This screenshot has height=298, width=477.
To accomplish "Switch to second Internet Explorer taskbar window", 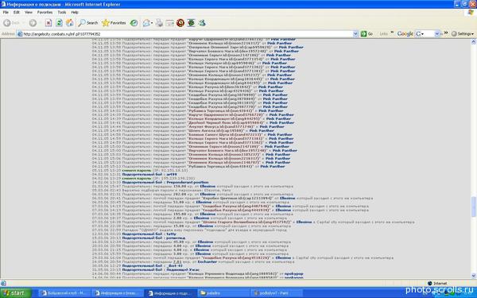I will click(118, 293).
